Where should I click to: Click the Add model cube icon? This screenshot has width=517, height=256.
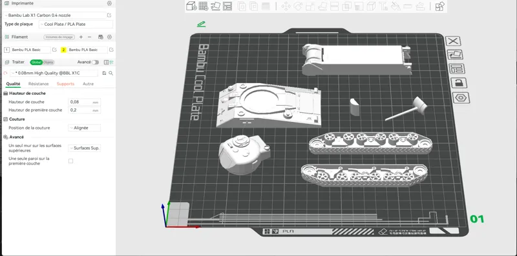click(x=191, y=6)
